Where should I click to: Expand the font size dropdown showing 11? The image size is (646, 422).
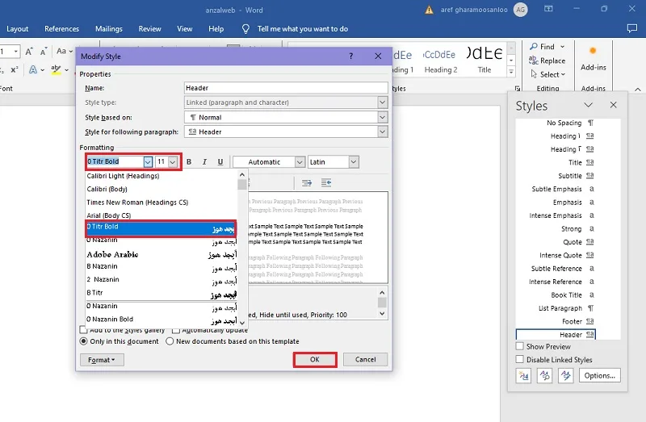[x=173, y=162]
